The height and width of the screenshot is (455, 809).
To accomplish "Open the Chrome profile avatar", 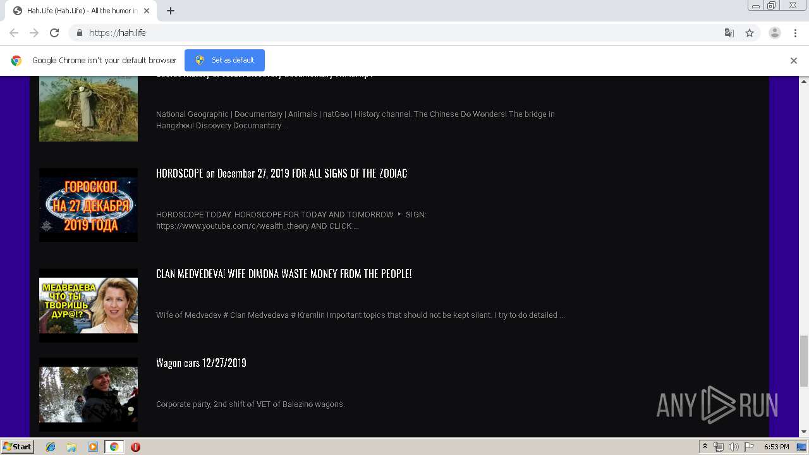I will click(x=775, y=33).
